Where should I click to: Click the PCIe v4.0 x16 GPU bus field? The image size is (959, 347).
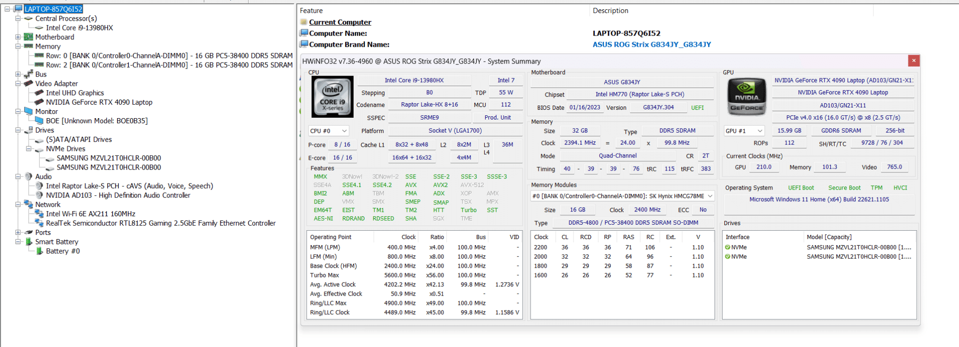point(843,118)
